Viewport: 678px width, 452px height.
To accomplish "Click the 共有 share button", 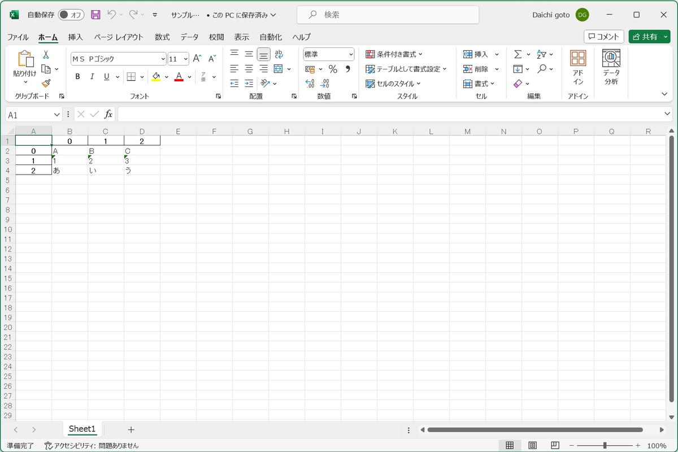I will click(645, 37).
